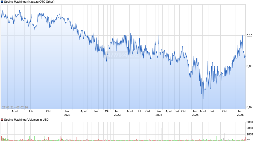Click the 300T volume axis label
The height and width of the screenshot is (143, 257).
click(x=250, y=122)
